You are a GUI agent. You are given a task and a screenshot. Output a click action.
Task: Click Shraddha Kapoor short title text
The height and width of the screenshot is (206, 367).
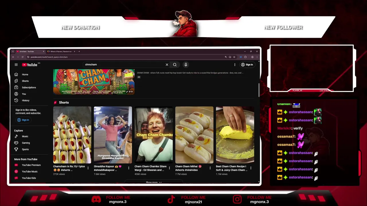(x=108, y=168)
